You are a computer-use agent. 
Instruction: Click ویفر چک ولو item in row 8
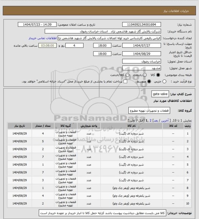[131, 188]
